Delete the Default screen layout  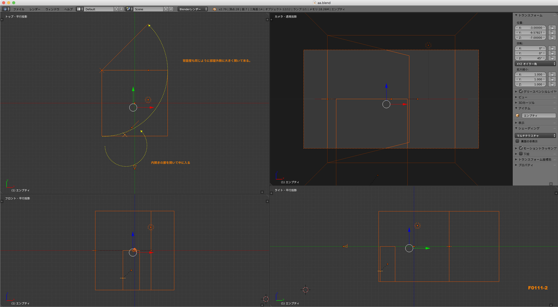pyautogui.click(x=122, y=9)
